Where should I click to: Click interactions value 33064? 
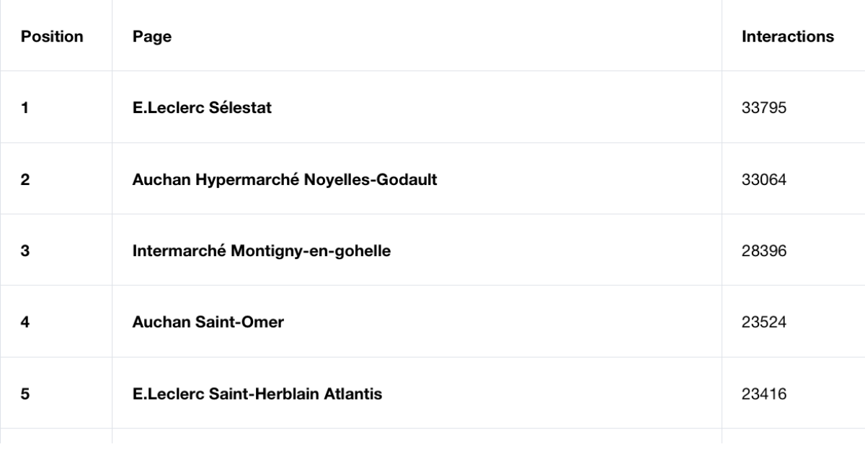[x=763, y=180]
